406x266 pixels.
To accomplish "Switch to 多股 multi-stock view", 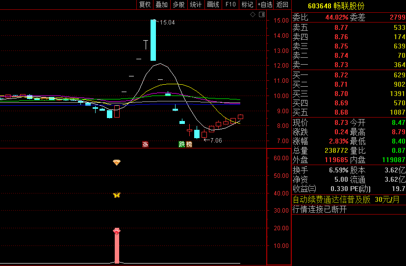I will click(178, 5).
